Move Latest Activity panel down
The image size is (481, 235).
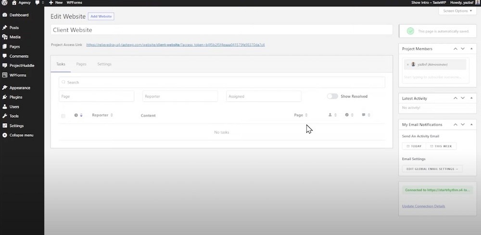[463, 98]
